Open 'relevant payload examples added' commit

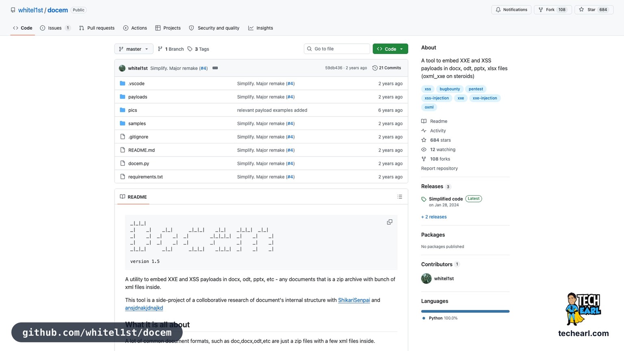[272, 110]
